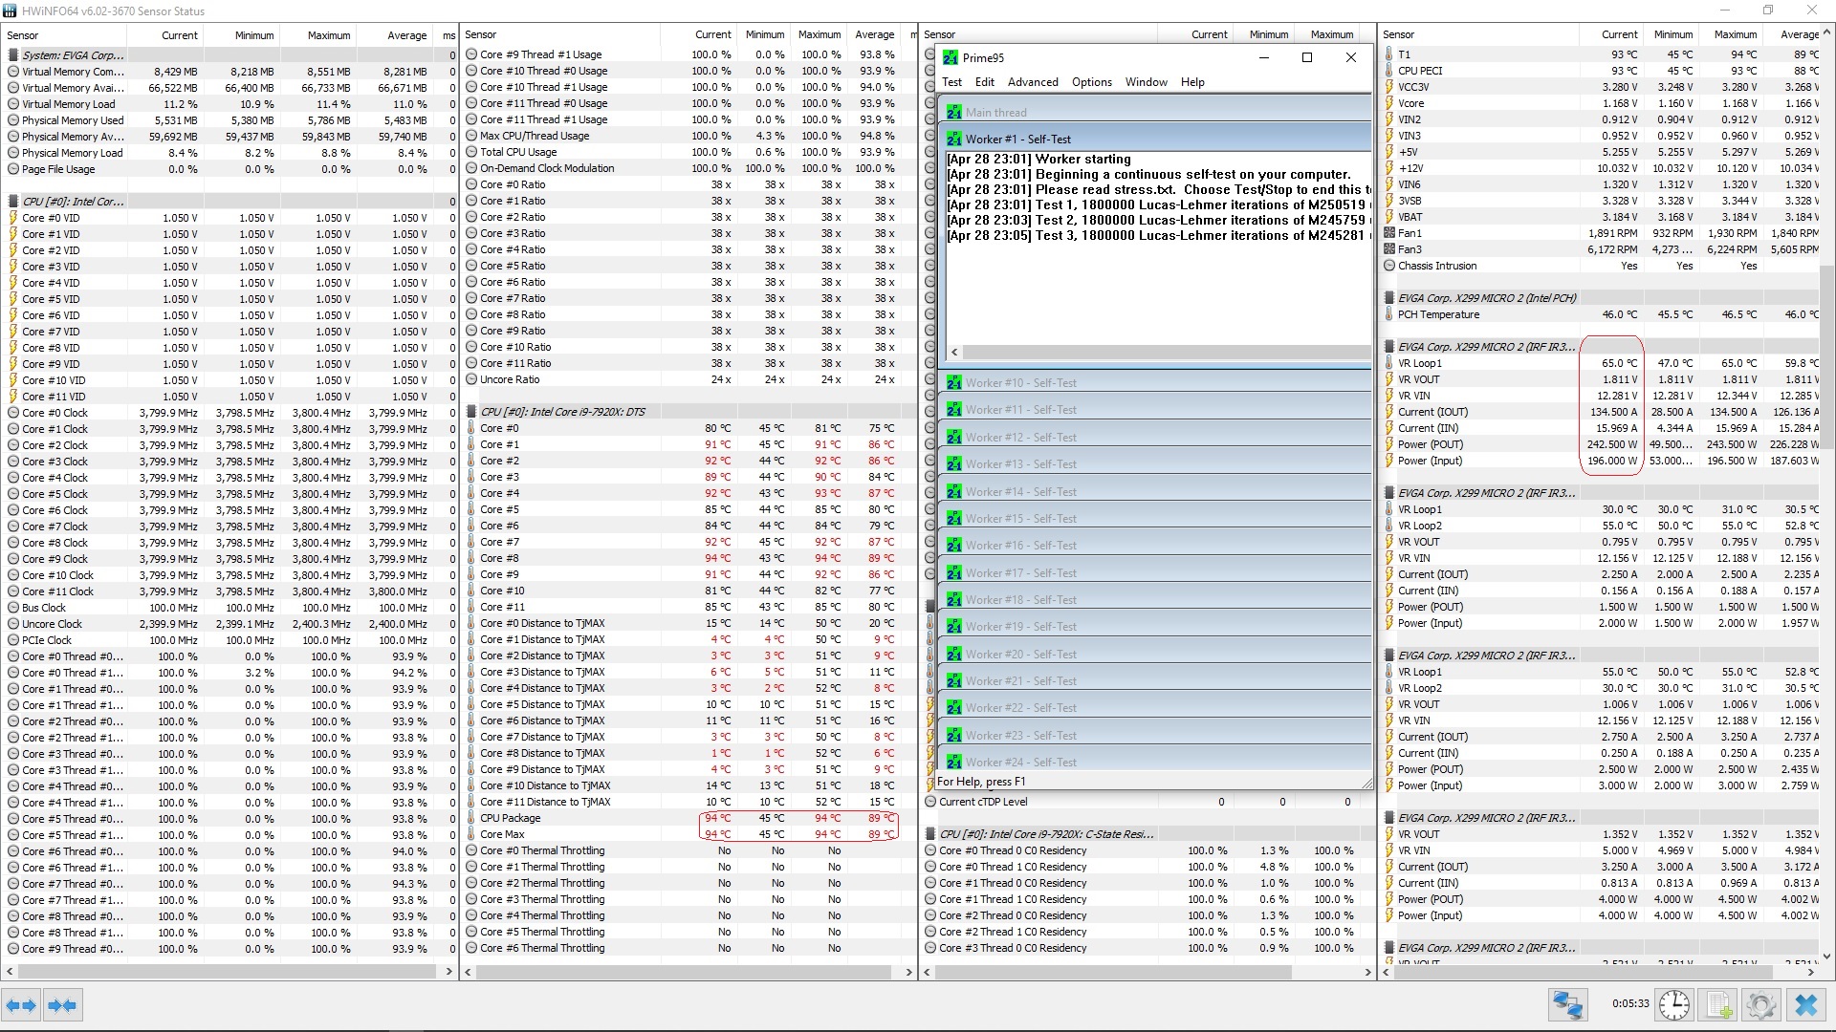Click the expand panels double-arrow button

(21, 1005)
